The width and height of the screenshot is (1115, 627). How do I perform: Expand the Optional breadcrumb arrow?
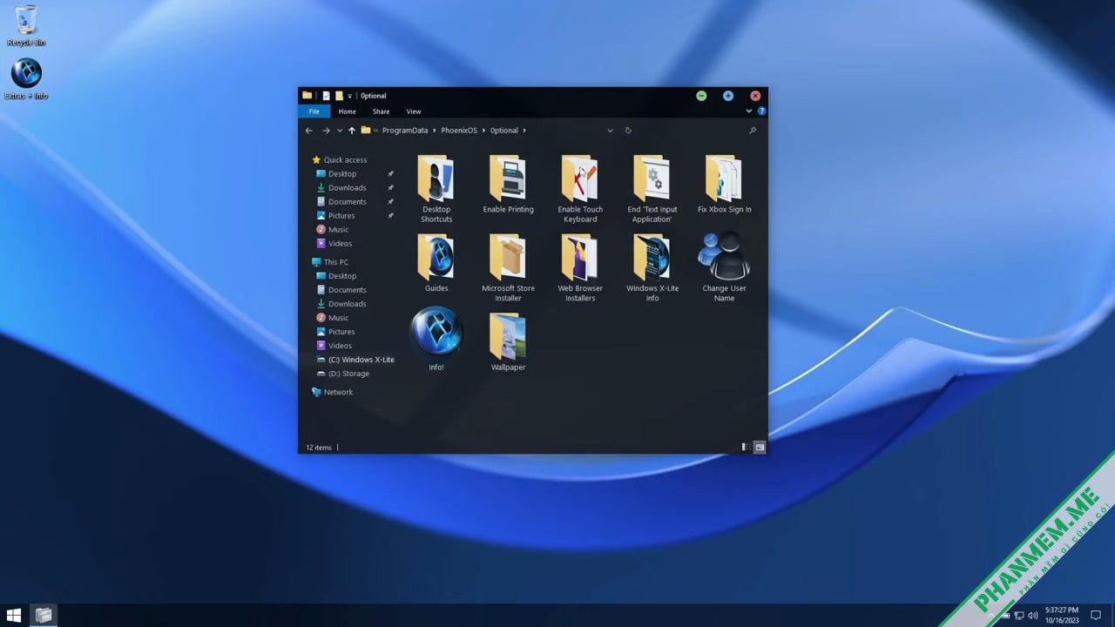coord(524,131)
